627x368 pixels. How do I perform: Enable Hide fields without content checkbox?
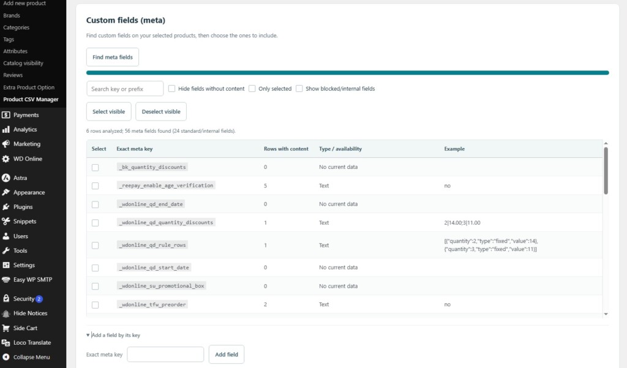pyautogui.click(x=172, y=89)
